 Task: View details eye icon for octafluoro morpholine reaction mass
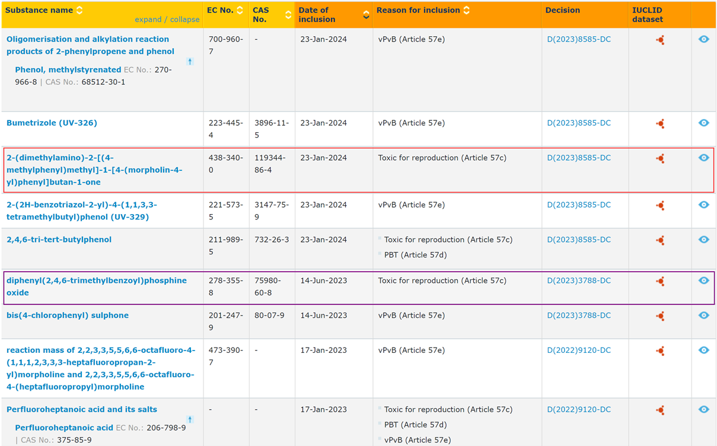click(x=704, y=350)
